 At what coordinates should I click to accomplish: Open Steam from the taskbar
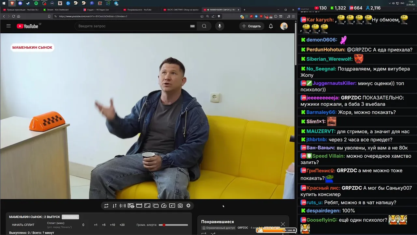(x=28, y=3)
